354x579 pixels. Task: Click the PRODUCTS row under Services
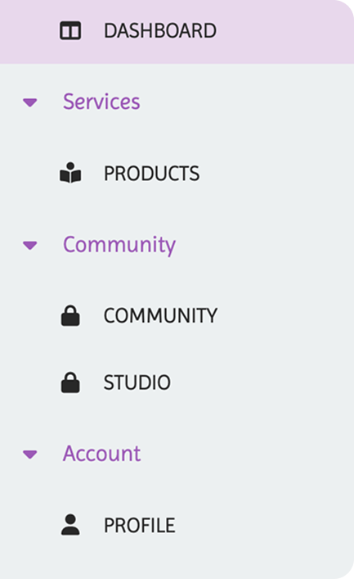pyautogui.click(x=177, y=173)
